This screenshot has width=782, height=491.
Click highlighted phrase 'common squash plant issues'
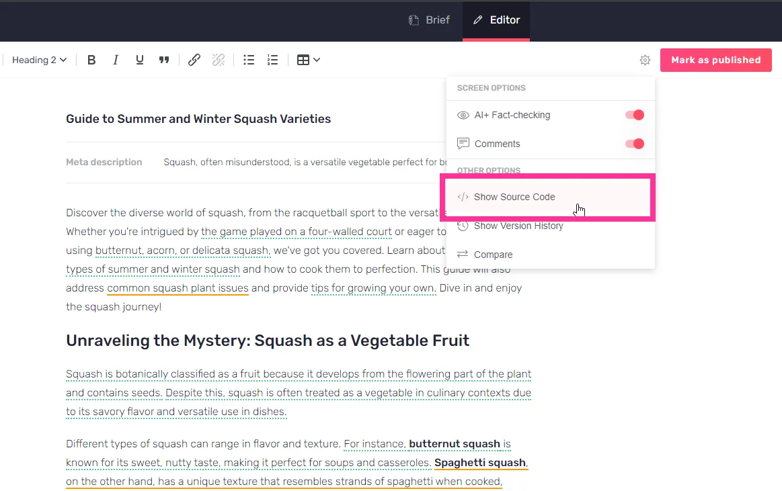pyautogui.click(x=178, y=288)
